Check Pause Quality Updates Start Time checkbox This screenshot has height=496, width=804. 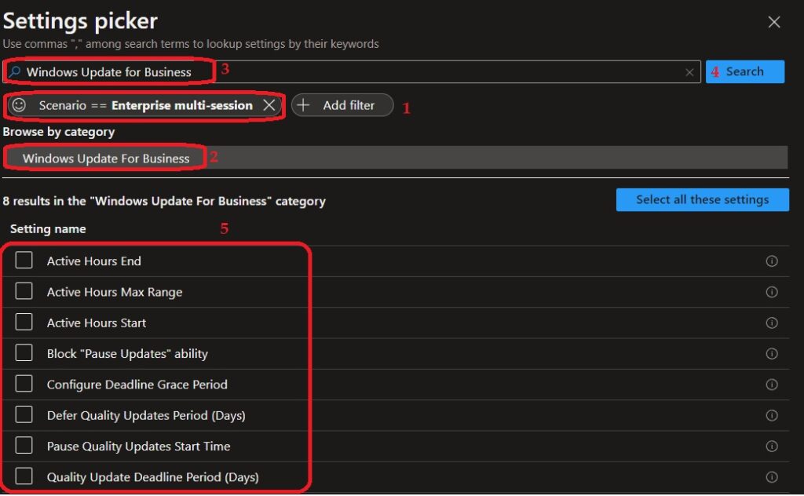[24, 445]
